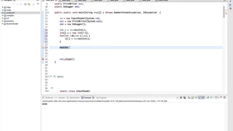233x131 pixels.
Task: Click the out.close() statement on line 28
Action: pyautogui.click(x=67, y=59)
